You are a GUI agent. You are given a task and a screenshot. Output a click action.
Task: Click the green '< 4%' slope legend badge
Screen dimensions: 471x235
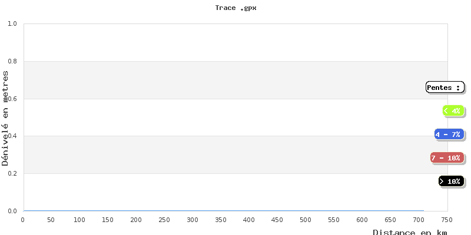453,110
